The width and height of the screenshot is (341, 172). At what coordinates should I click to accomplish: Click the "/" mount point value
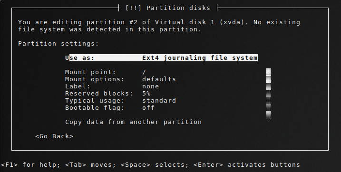[x=144, y=72]
